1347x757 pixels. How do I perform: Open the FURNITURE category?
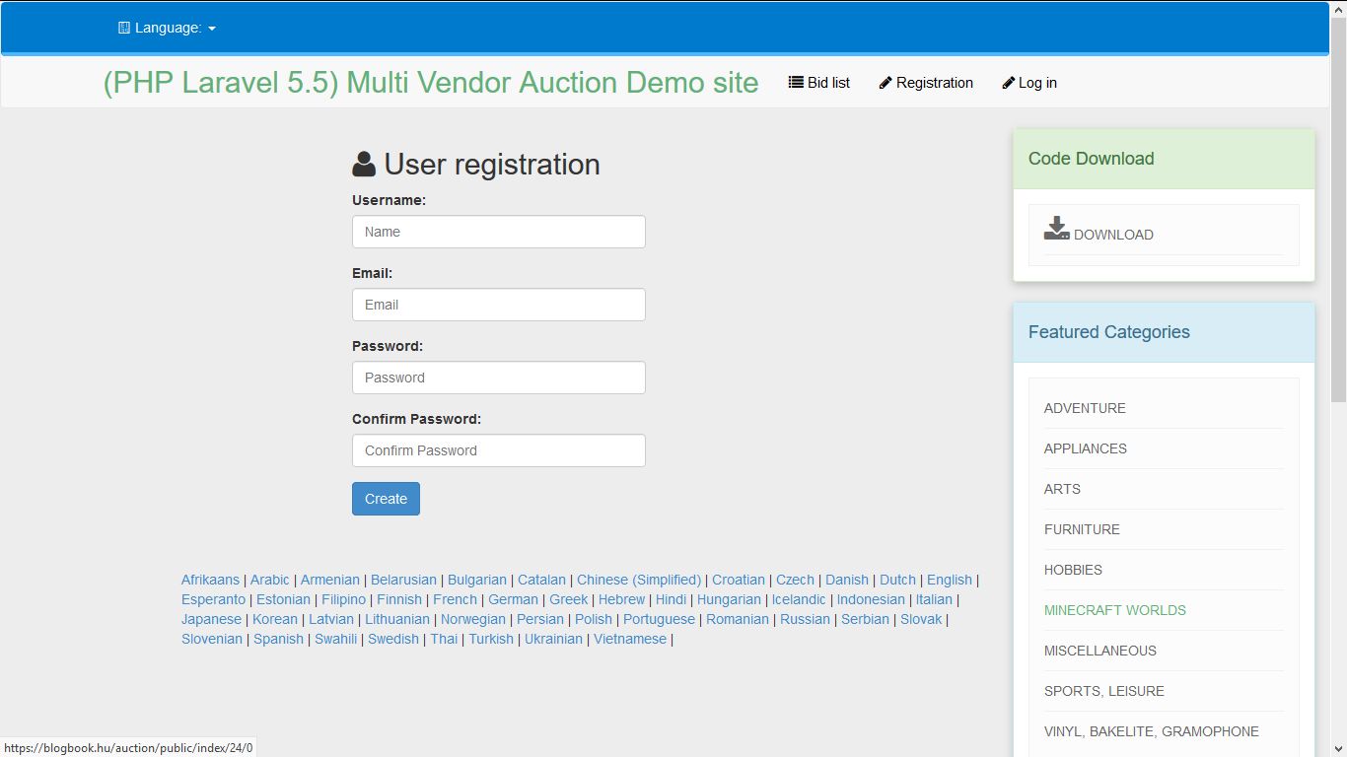[x=1082, y=529]
